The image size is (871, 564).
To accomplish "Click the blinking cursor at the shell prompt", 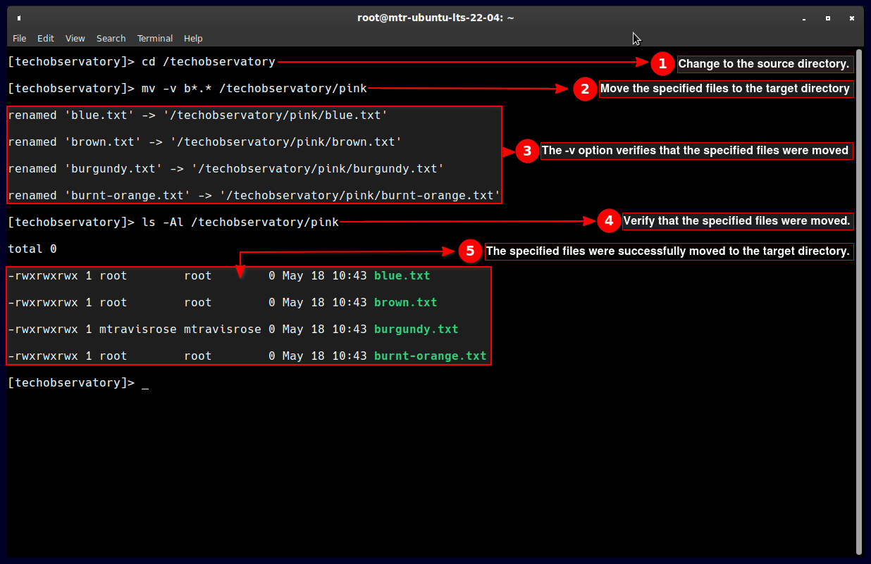I will point(145,386).
